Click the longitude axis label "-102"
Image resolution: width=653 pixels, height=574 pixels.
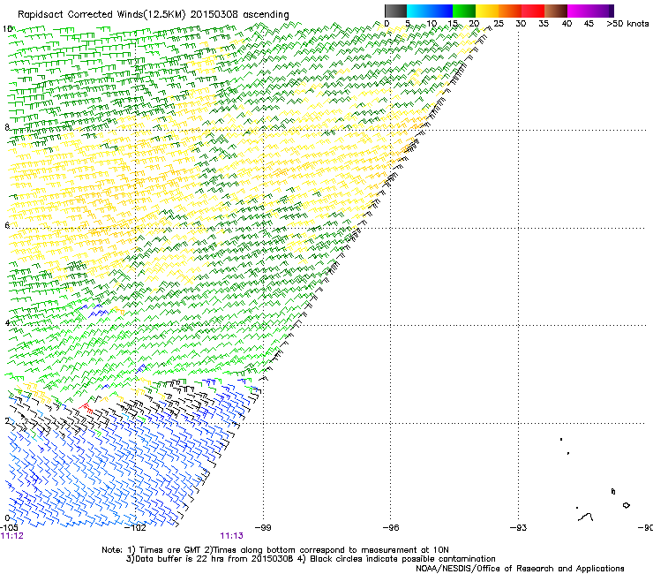pyautogui.click(x=135, y=528)
